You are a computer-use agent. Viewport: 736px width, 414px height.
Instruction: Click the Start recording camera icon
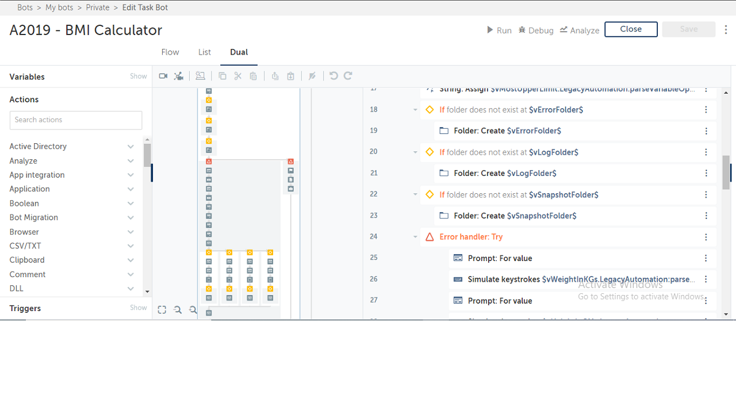pos(163,76)
